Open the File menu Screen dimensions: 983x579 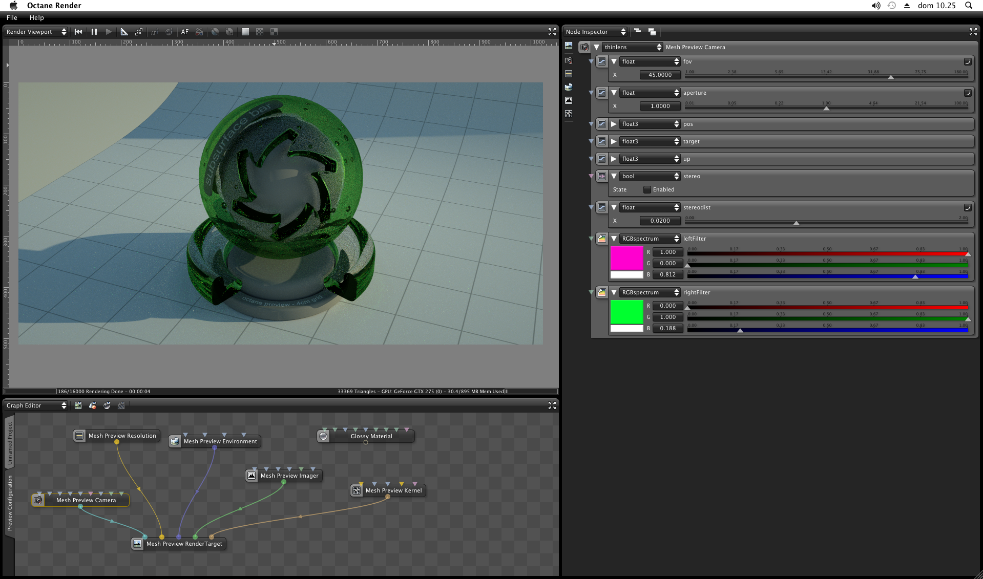pos(12,17)
